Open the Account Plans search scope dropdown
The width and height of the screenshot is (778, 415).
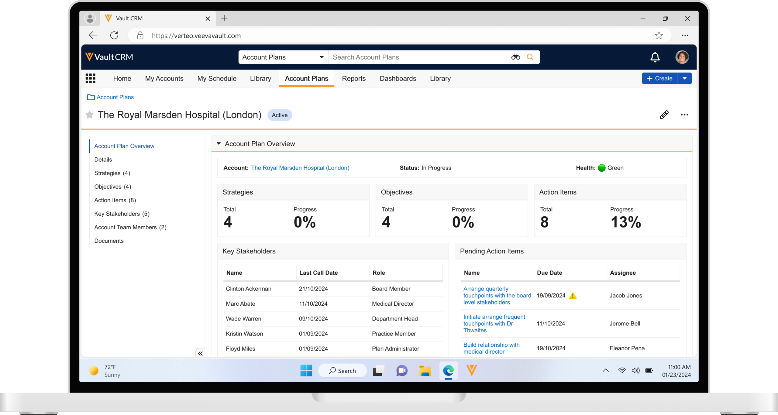tap(283, 57)
